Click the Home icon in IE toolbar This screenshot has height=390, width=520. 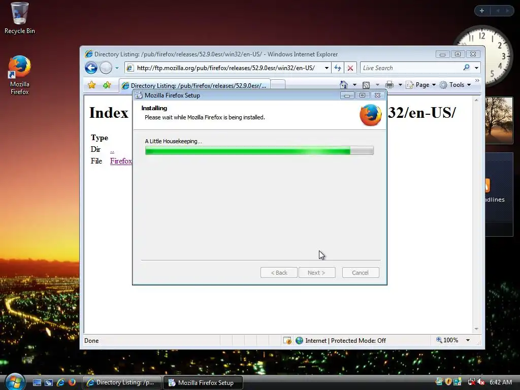coord(344,85)
